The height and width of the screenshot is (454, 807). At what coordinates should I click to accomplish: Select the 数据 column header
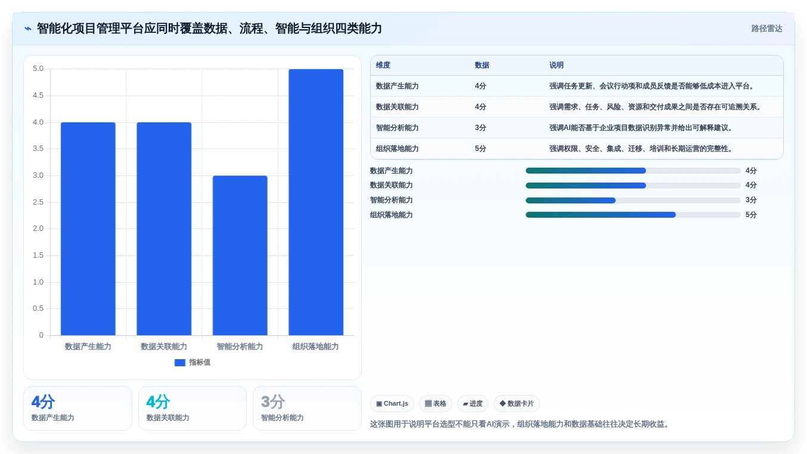(x=482, y=66)
